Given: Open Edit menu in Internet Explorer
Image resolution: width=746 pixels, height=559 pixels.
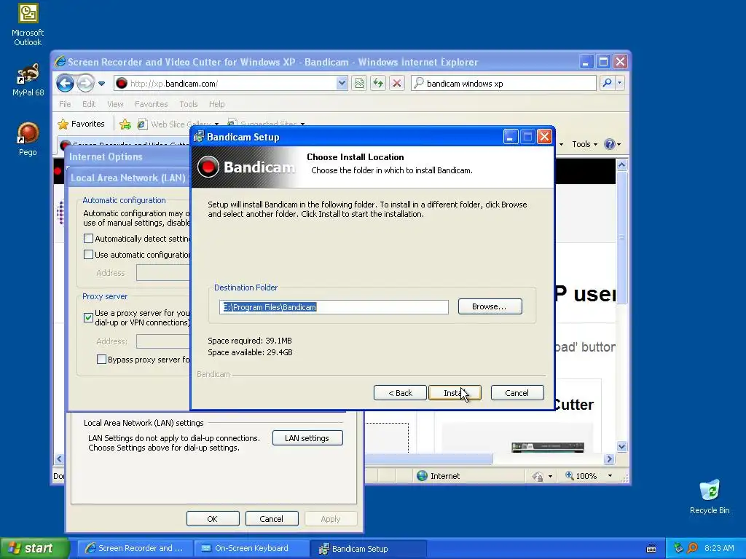Looking at the screenshot, I should 89,104.
